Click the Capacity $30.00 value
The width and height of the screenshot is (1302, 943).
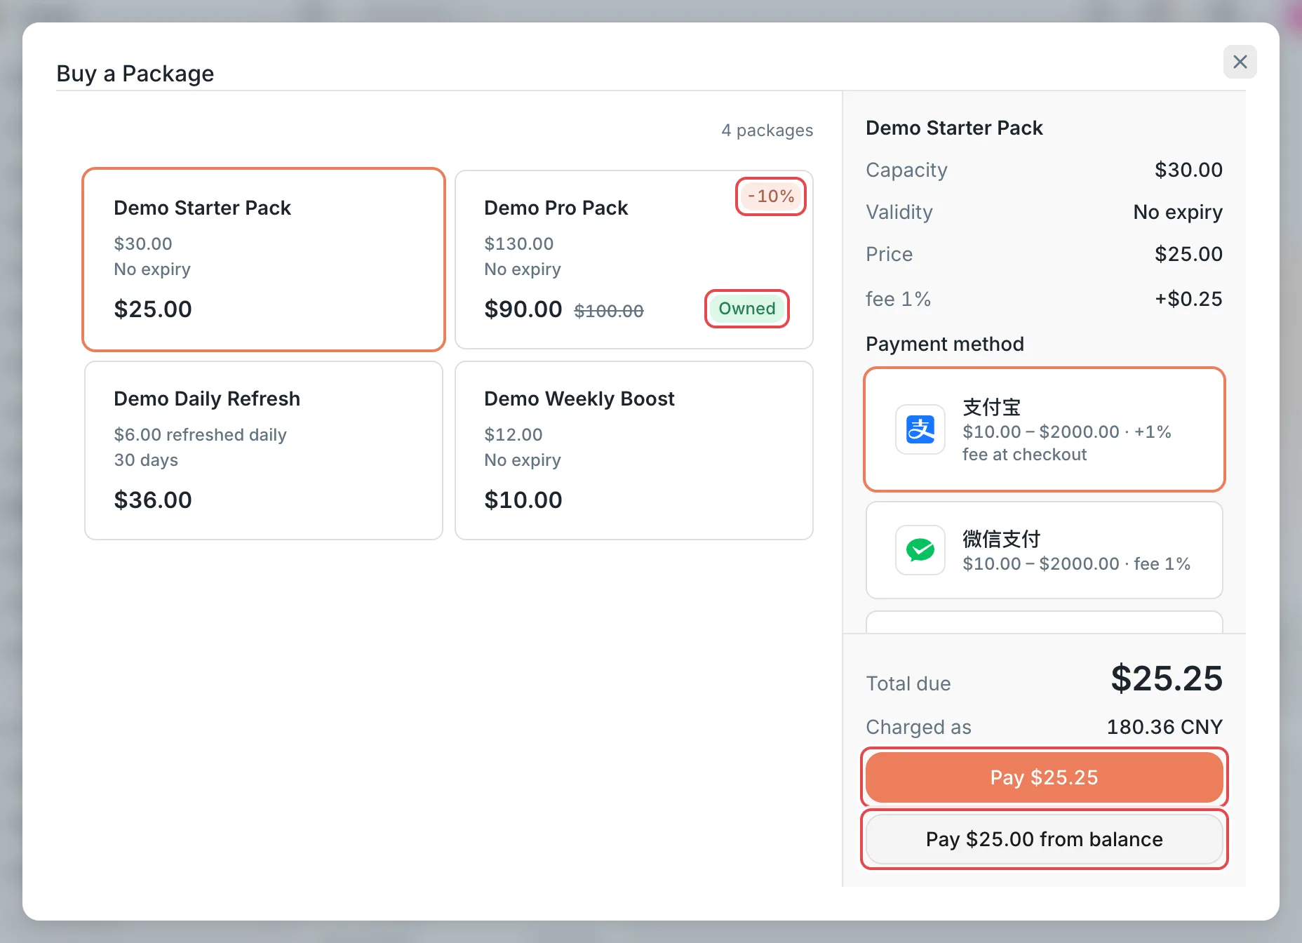1188,170
